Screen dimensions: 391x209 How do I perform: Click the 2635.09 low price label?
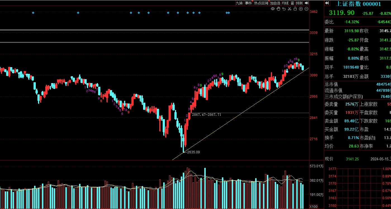193,152
